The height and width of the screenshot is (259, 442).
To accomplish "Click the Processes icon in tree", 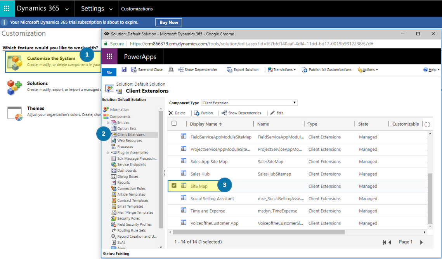I will 114,147.
